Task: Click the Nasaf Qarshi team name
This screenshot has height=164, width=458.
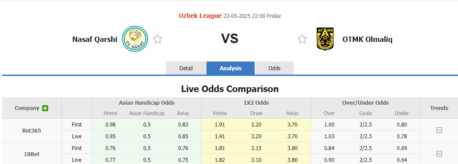Action: [95, 39]
